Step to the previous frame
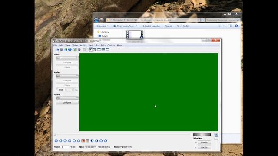 [x=65, y=140]
